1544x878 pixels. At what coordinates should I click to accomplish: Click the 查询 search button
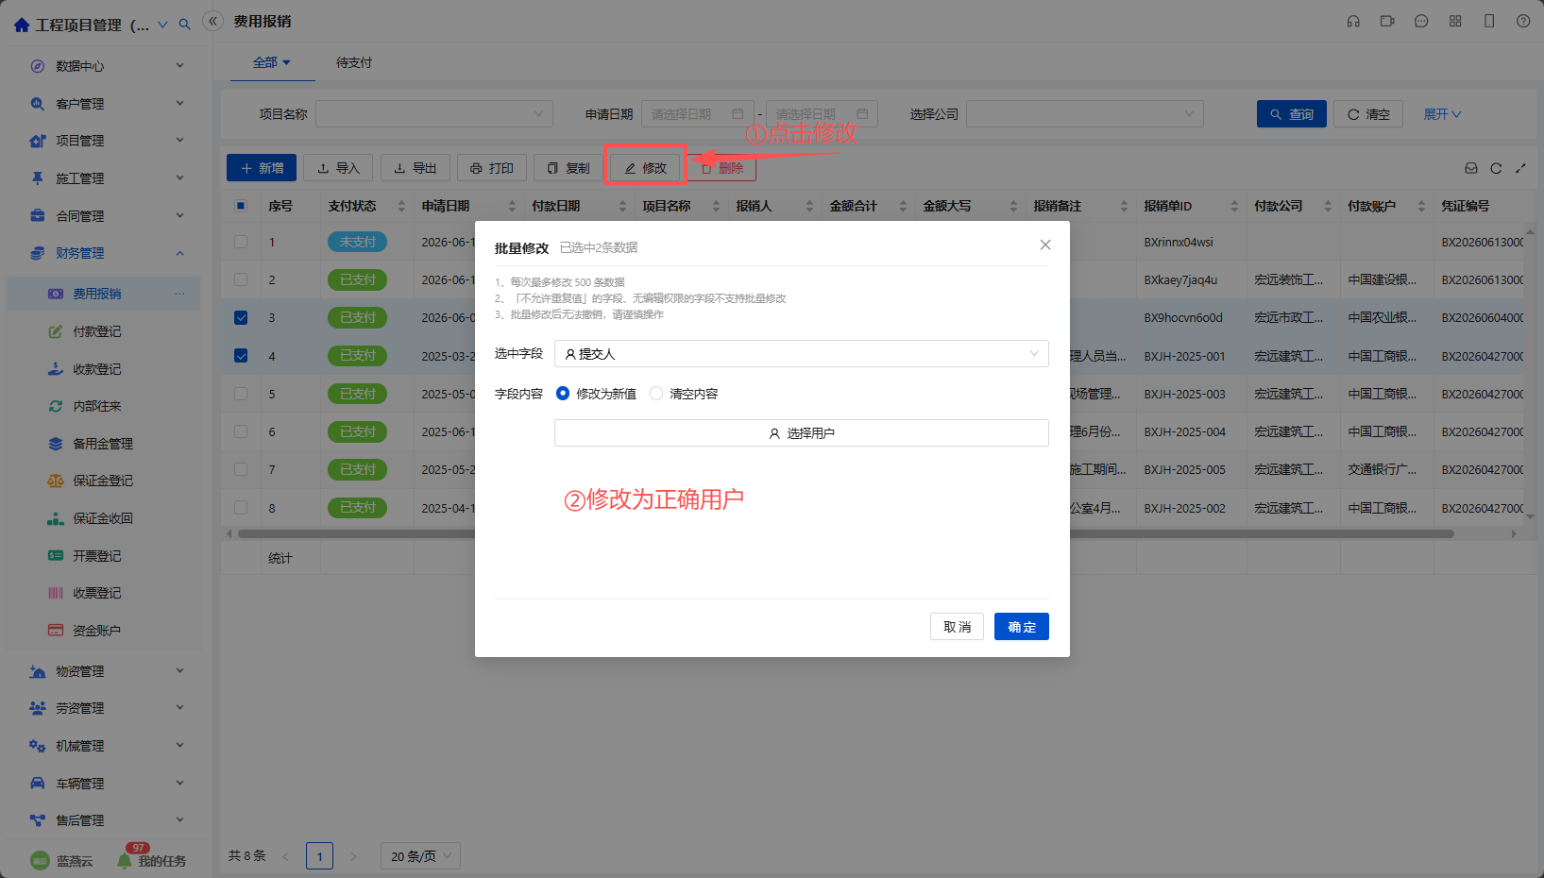(1292, 114)
